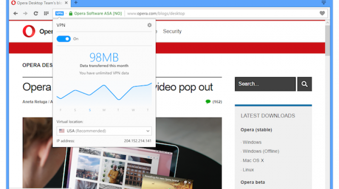
Task: Go forward with the forward arrow
Action: pyautogui.click(x=25, y=13)
